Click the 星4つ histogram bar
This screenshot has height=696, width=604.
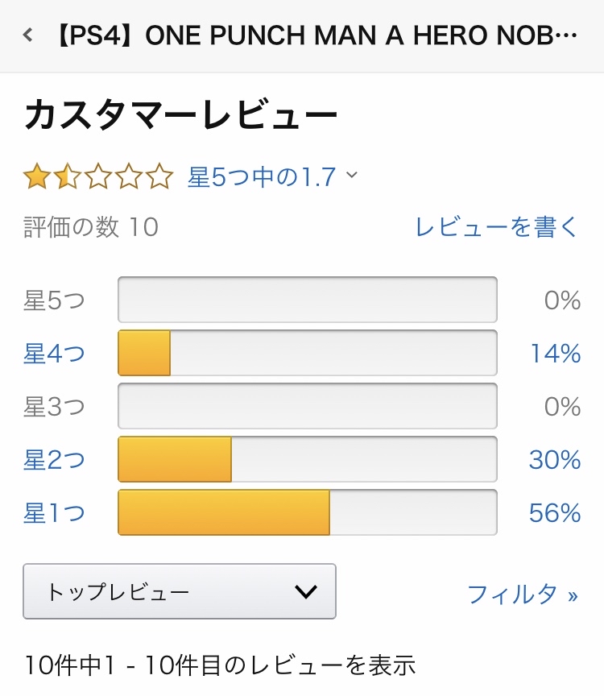pyautogui.click(x=307, y=353)
